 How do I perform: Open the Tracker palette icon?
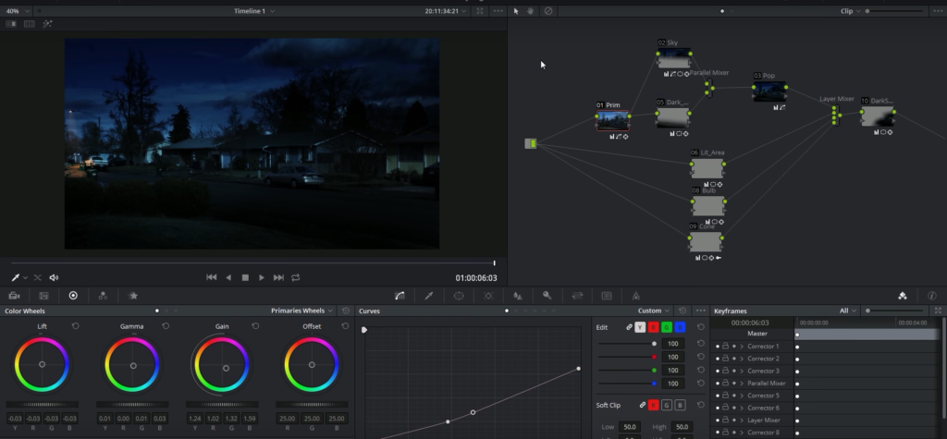(488, 296)
